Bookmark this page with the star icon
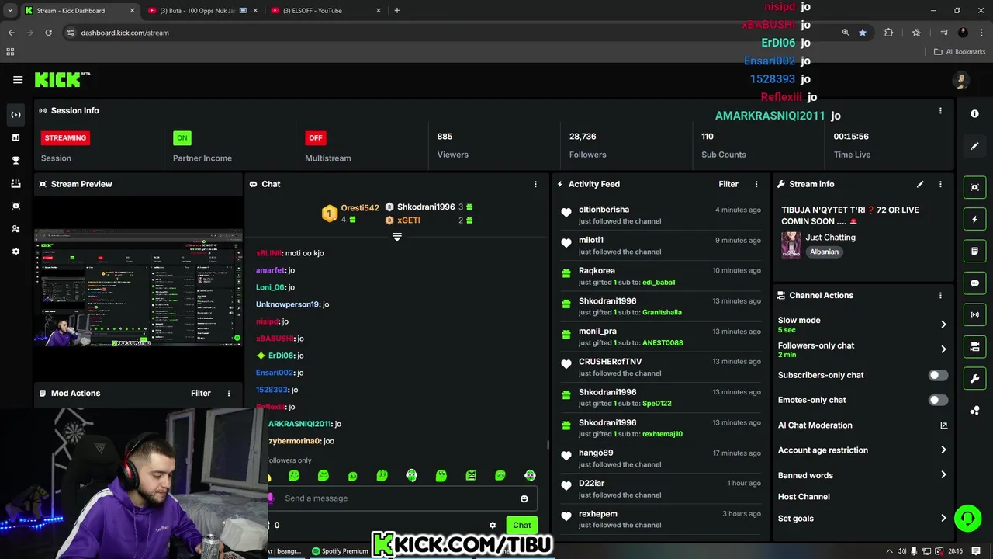 pos(863,33)
